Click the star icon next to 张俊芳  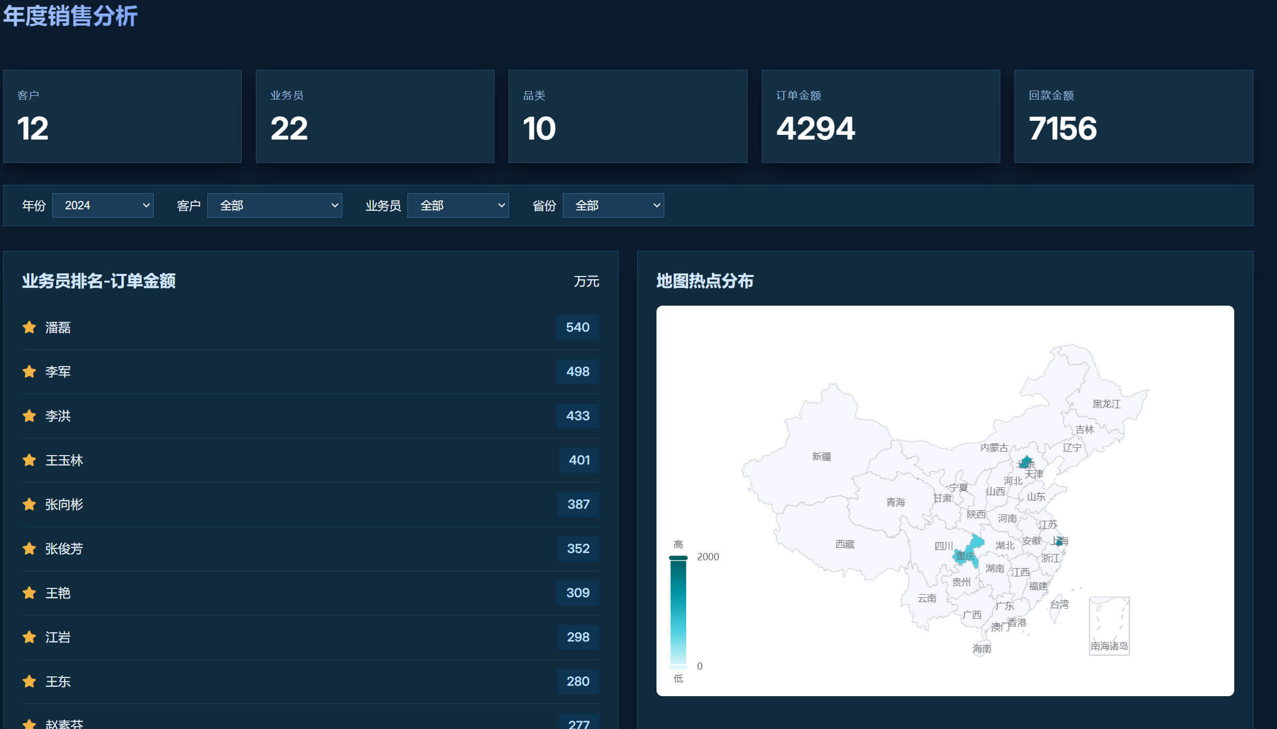[29, 549]
